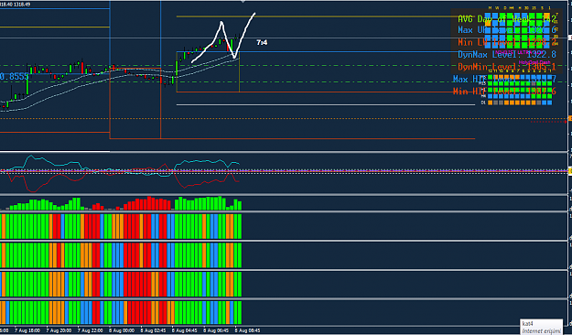Click the 8 Aug 06:45 time label

[x=216, y=330]
